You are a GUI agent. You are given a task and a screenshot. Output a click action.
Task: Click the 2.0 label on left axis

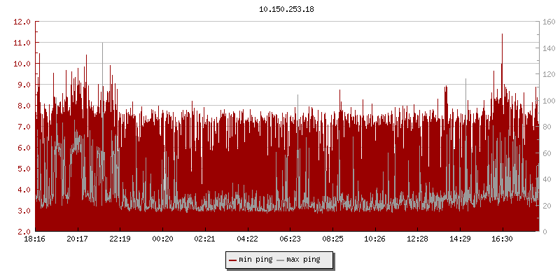tap(23, 232)
